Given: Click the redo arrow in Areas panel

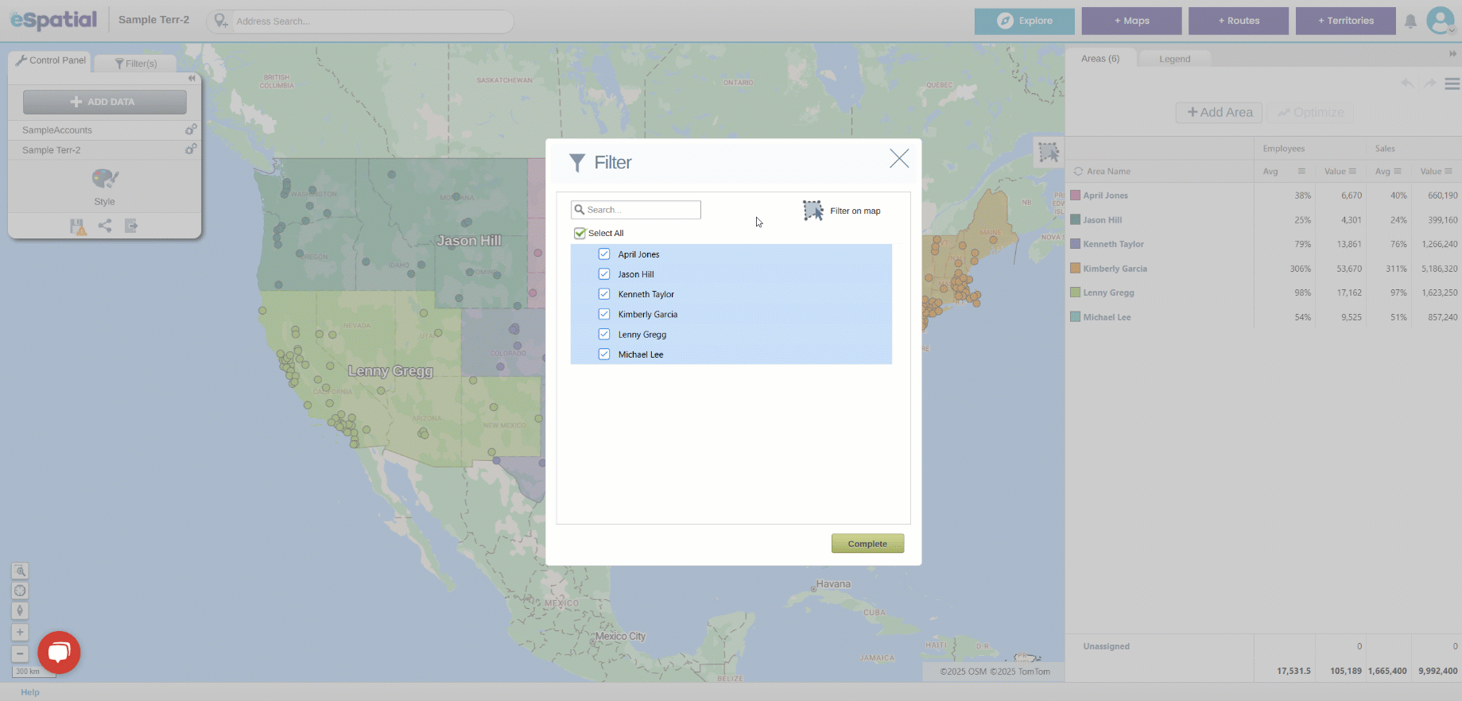Looking at the screenshot, I should tap(1429, 83).
